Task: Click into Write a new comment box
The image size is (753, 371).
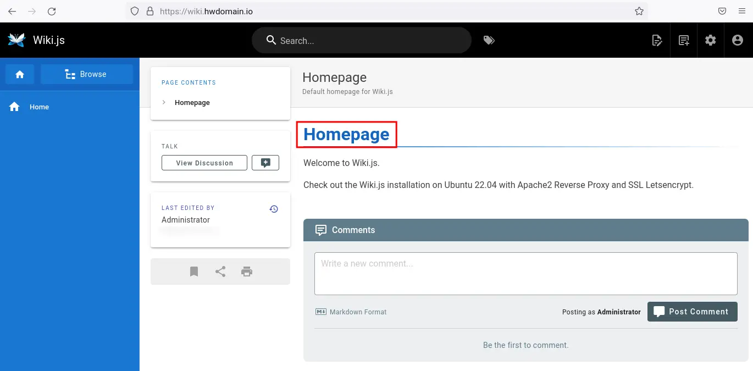Action: 525,274
